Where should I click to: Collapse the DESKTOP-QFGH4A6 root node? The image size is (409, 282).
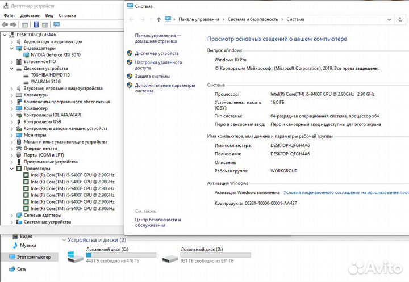click(x=5, y=35)
